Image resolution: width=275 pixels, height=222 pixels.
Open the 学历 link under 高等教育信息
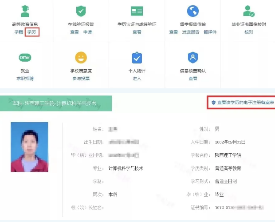coord(31,32)
